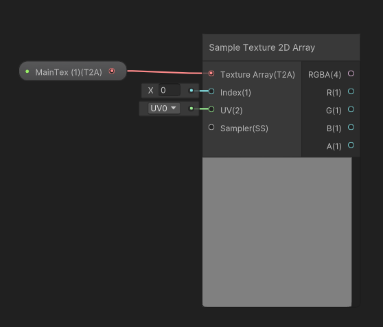Click the G(1) output port
Viewport: 383px width, 327px height.
(351, 109)
